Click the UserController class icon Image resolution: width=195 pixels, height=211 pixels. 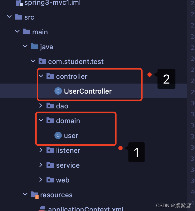(x=58, y=91)
